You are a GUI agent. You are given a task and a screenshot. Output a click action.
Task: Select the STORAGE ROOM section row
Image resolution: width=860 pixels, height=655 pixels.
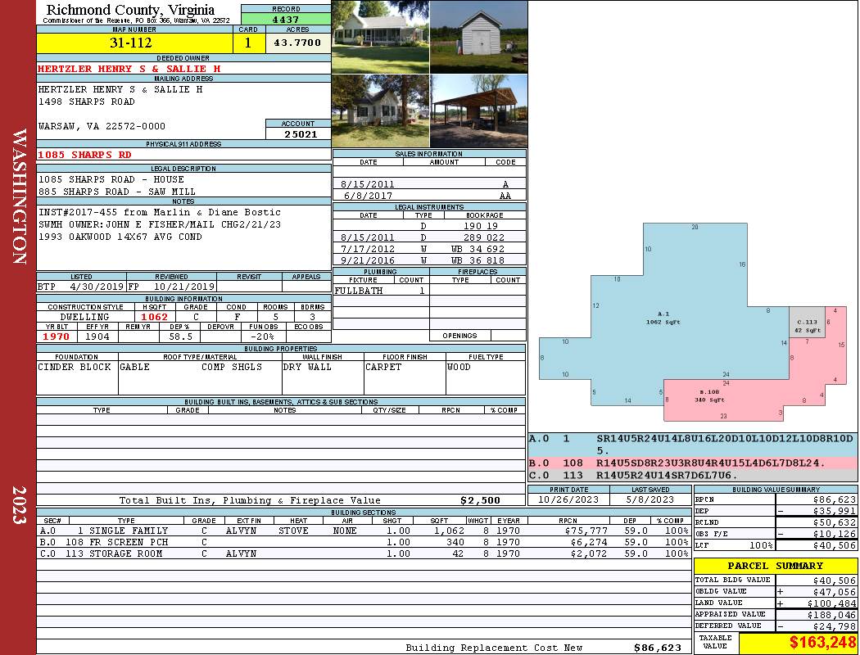click(x=364, y=553)
